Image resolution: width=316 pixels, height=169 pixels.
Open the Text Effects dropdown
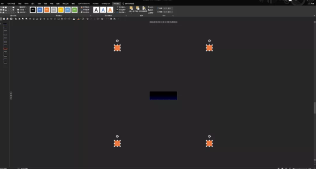[121, 12]
